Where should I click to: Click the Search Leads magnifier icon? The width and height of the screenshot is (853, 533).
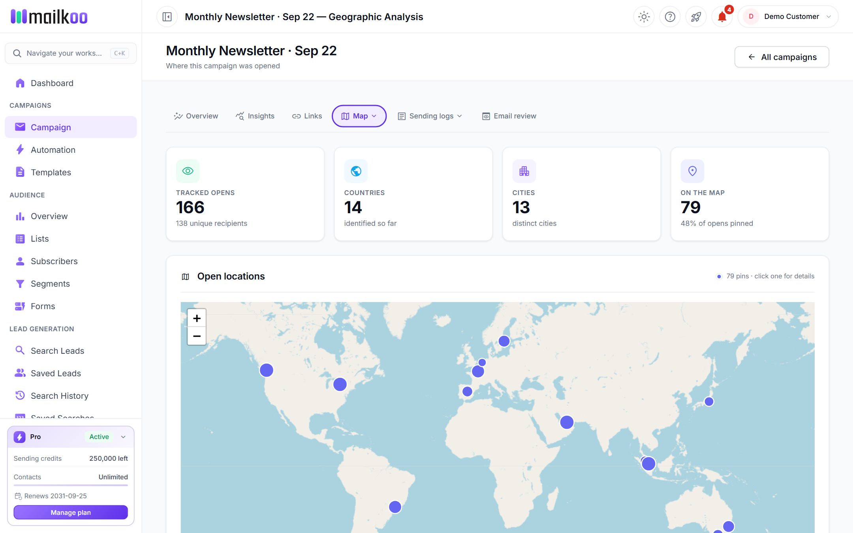pyautogui.click(x=20, y=350)
